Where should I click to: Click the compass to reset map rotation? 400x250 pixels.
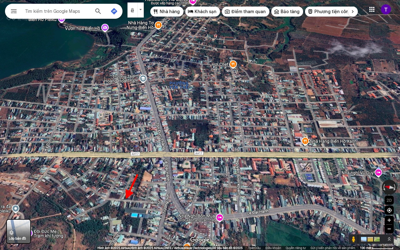[x=389, y=187]
